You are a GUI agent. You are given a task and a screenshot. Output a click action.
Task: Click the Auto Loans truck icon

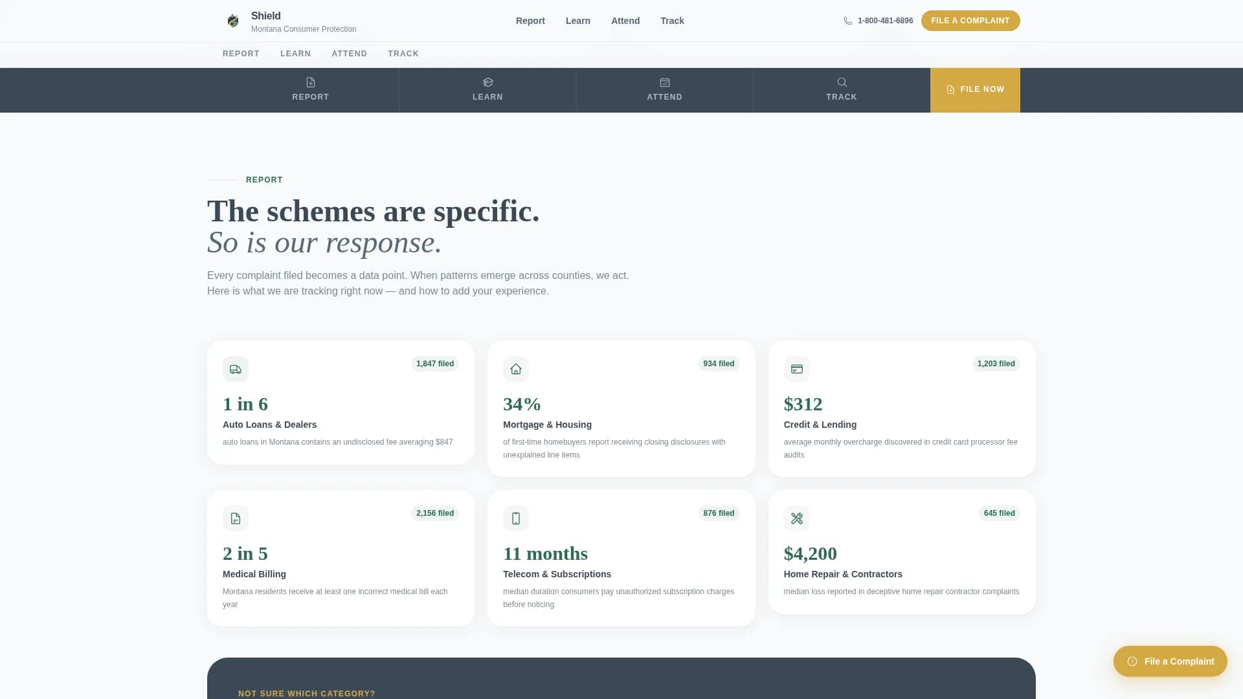[x=236, y=369]
